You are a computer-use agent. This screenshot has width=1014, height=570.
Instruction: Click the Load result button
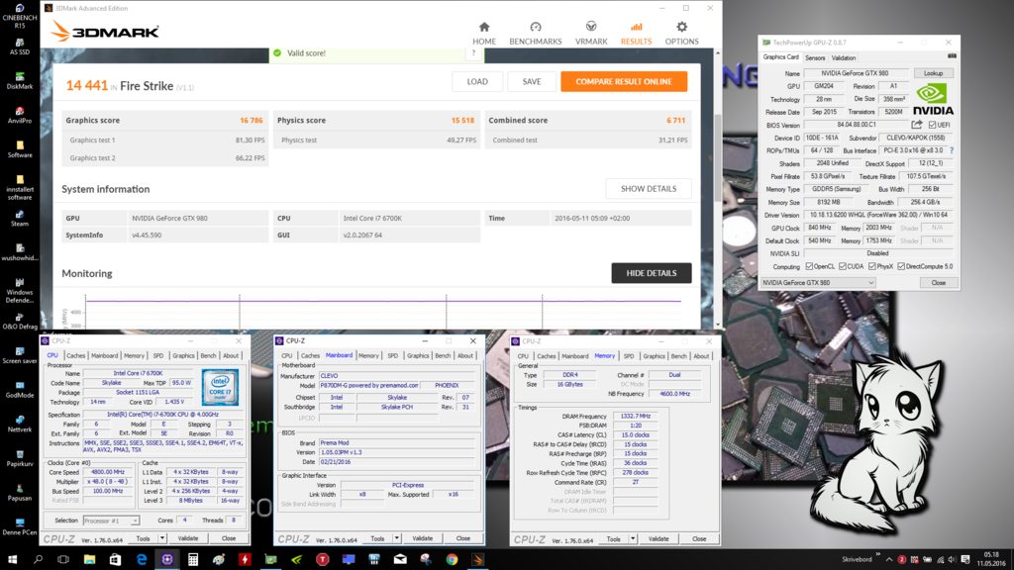(477, 81)
